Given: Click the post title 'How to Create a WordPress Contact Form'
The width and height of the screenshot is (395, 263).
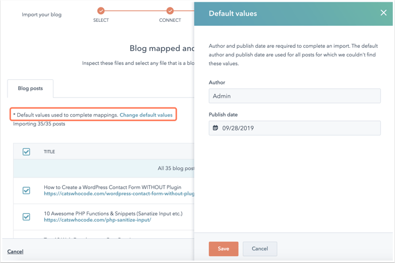Looking at the screenshot, I should [113, 187].
